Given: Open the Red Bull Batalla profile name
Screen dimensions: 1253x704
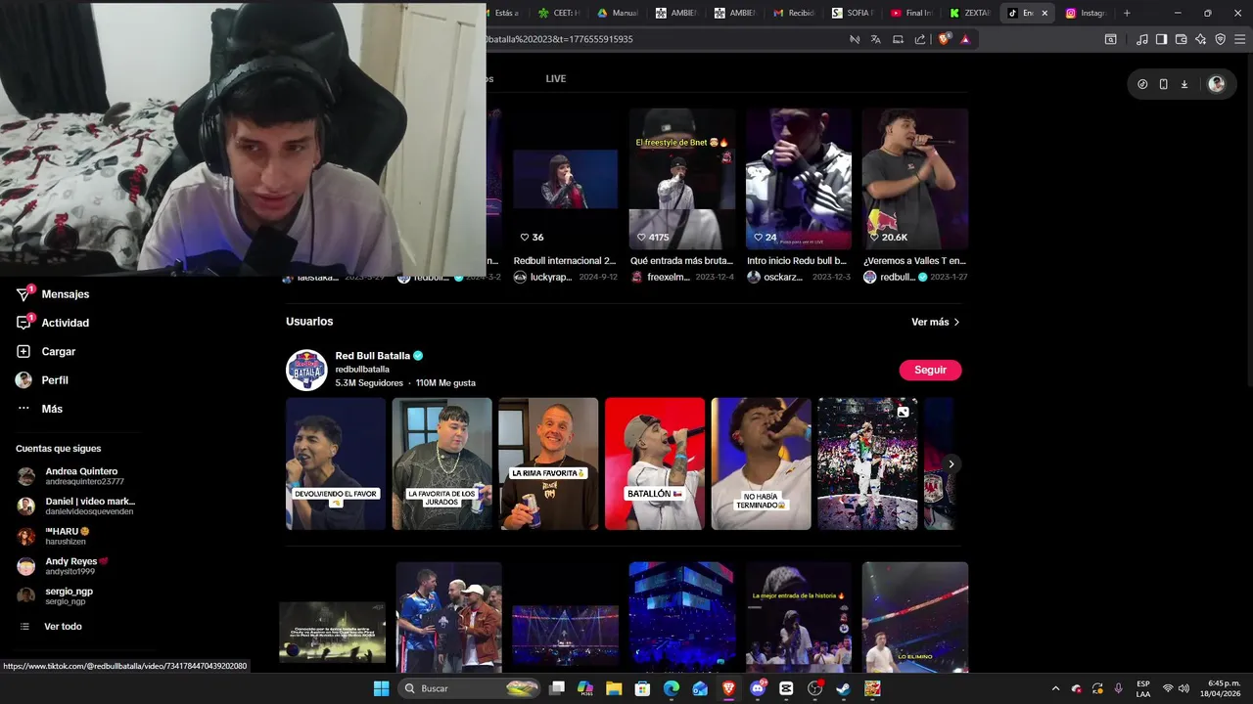Looking at the screenshot, I should pos(373,356).
